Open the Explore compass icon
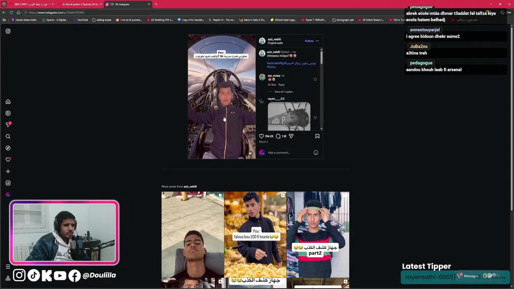The width and height of the screenshot is (514, 289). click(x=8, y=148)
